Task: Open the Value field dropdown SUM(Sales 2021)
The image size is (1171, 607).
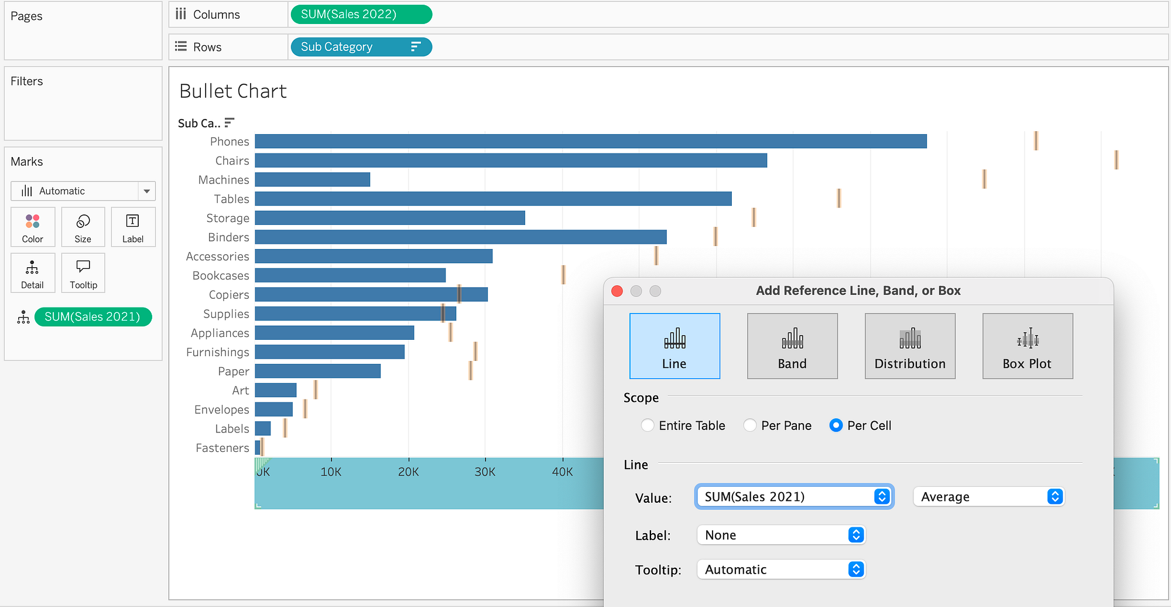Action: 794,497
